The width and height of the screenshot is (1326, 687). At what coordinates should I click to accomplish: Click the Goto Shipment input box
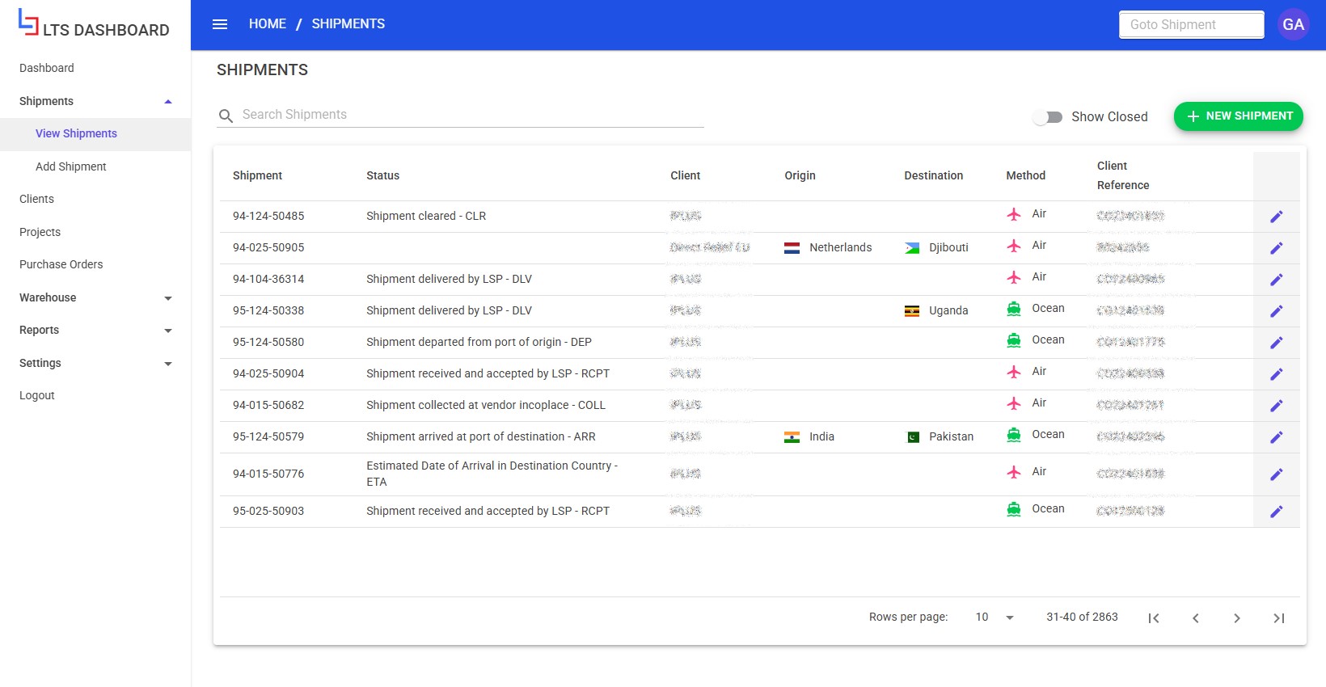click(x=1191, y=24)
